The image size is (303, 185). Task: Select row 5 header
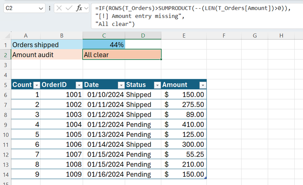6,85
